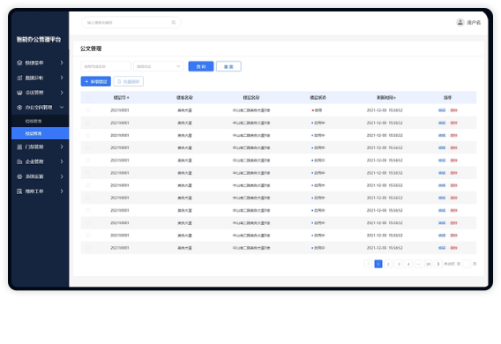The height and width of the screenshot is (344, 501).
Task: Click the 维修工单 sidebar icon
Action: pyautogui.click(x=19, y=191)
